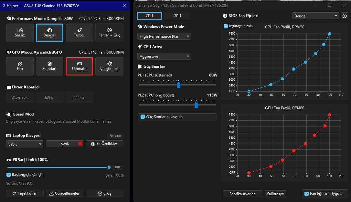
Task: Set screen to 144Hz
Action: pos(79,97)
